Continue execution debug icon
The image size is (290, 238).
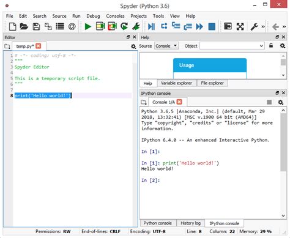(199, 26)
